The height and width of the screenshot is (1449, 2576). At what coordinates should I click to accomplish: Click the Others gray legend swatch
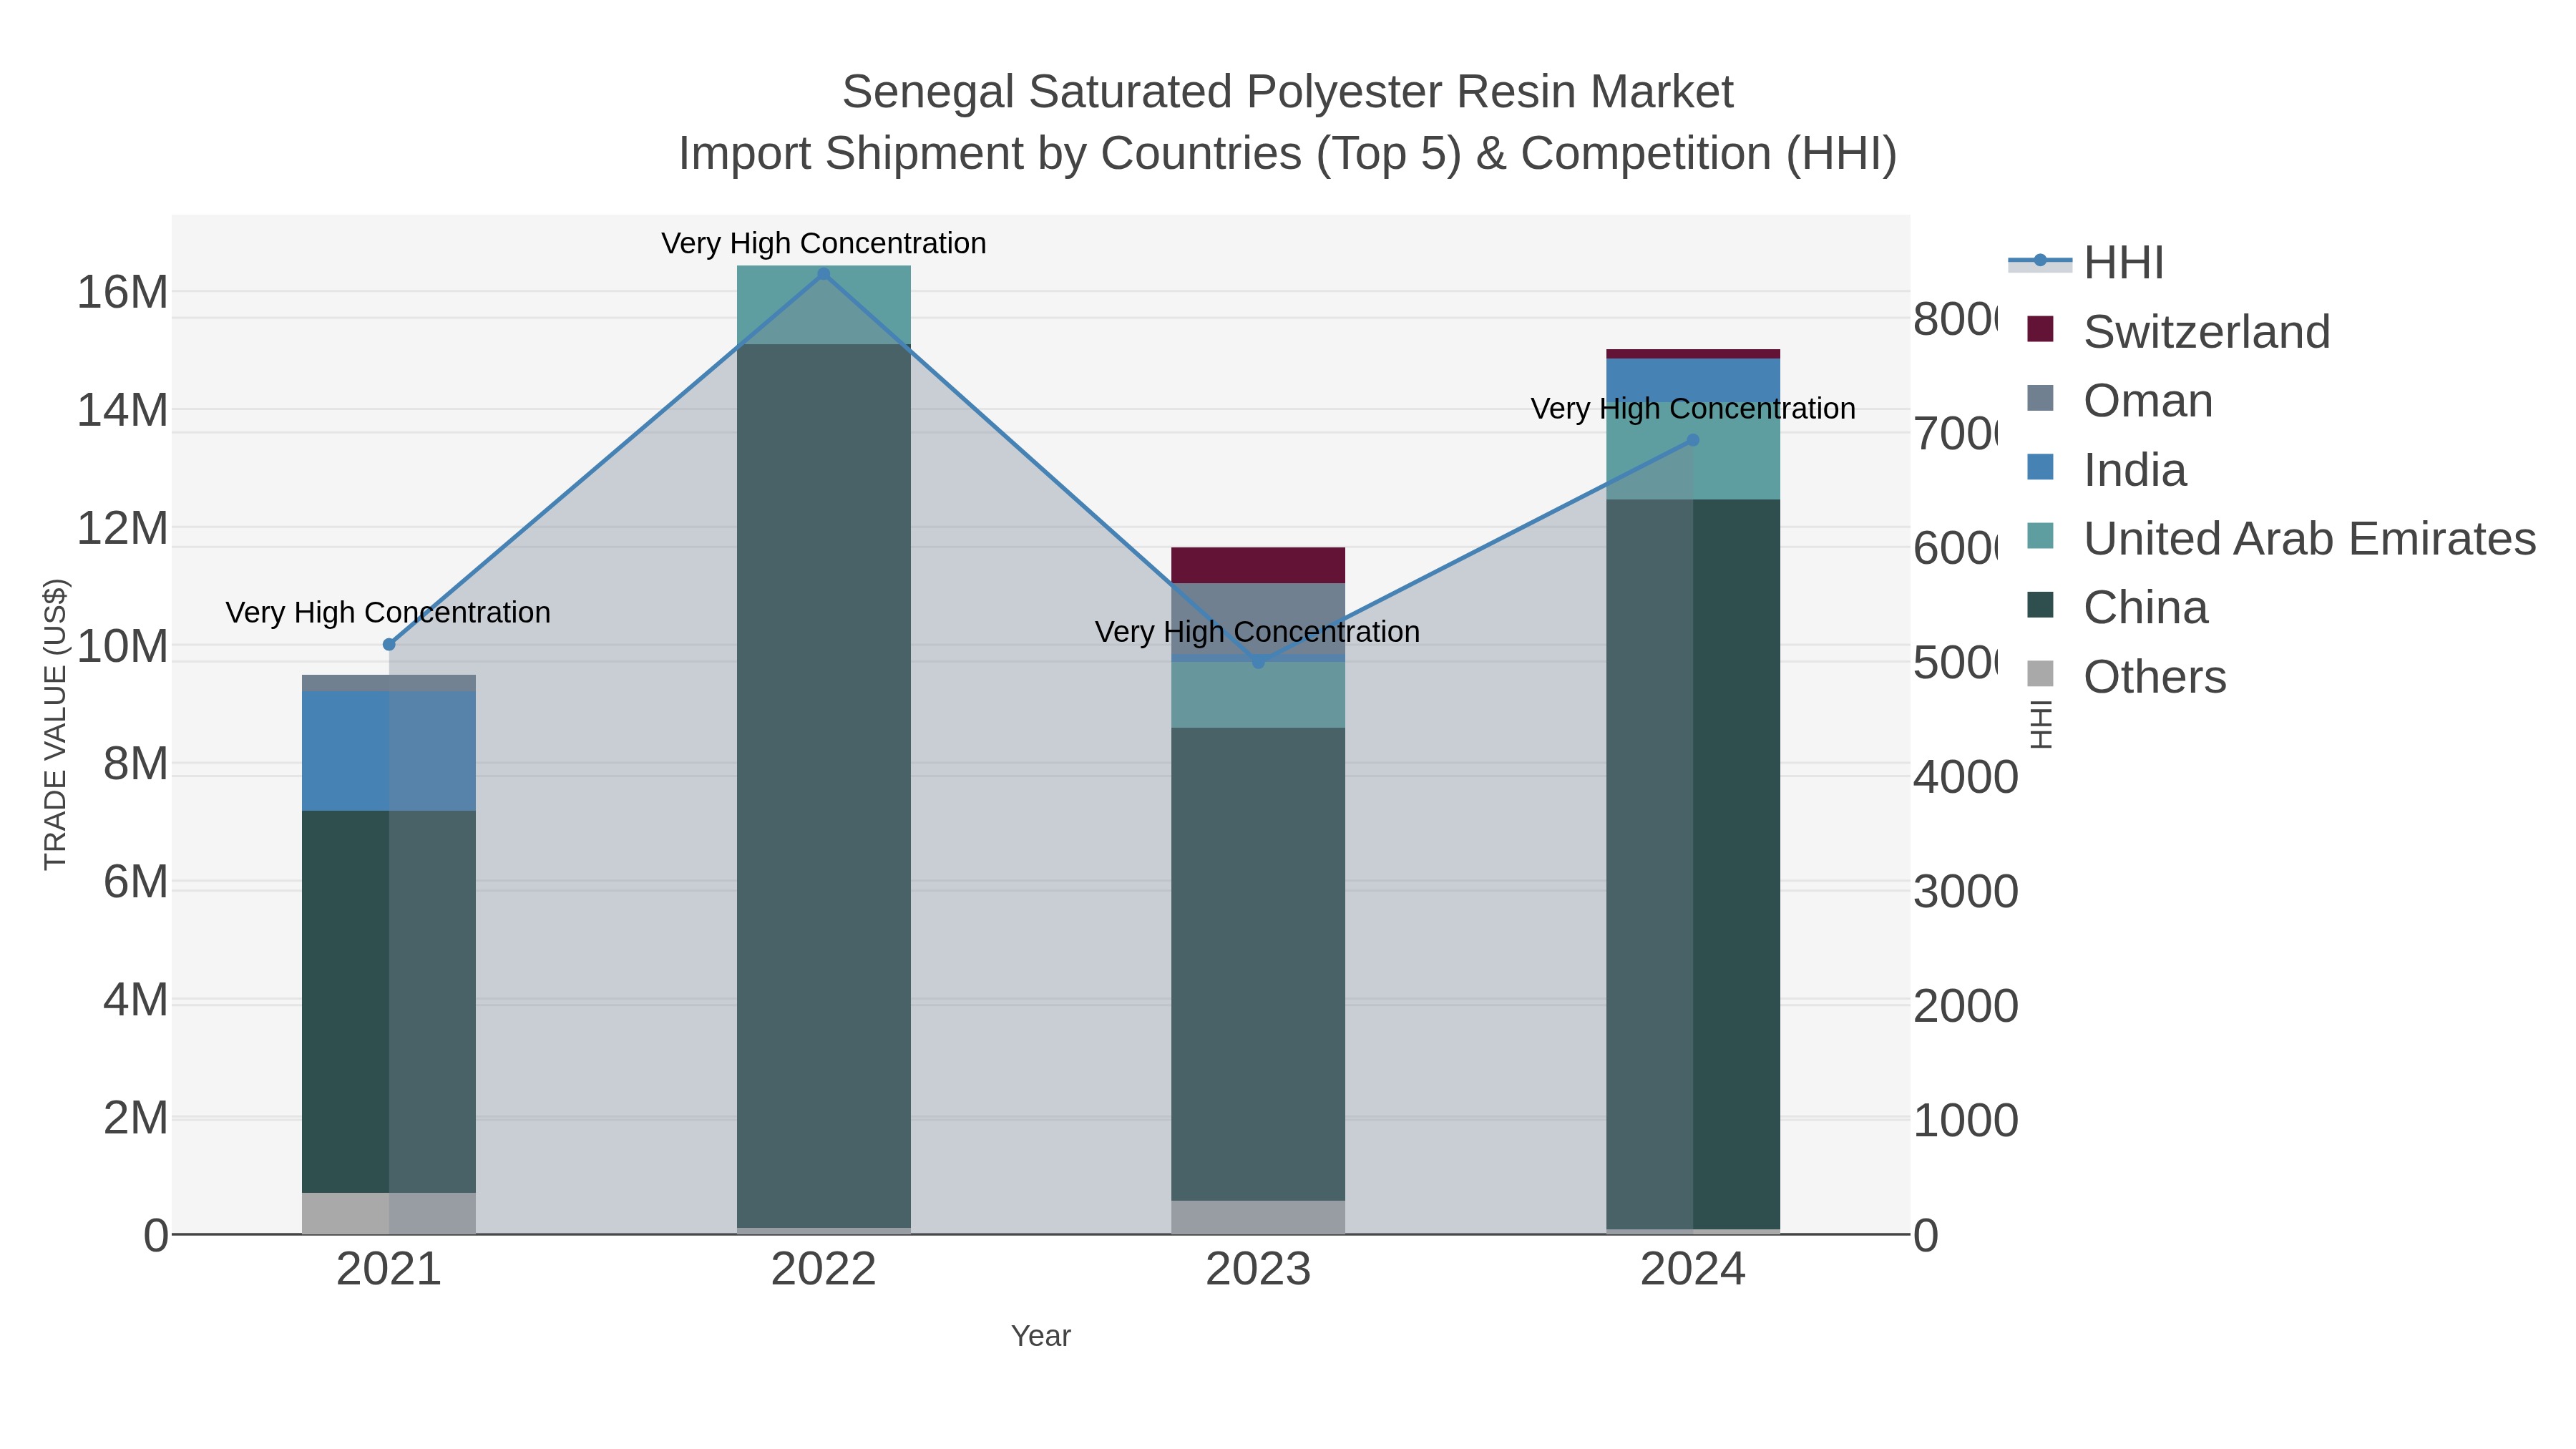[2040, 674]
